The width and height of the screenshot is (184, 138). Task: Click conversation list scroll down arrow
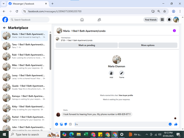point(50,129)
